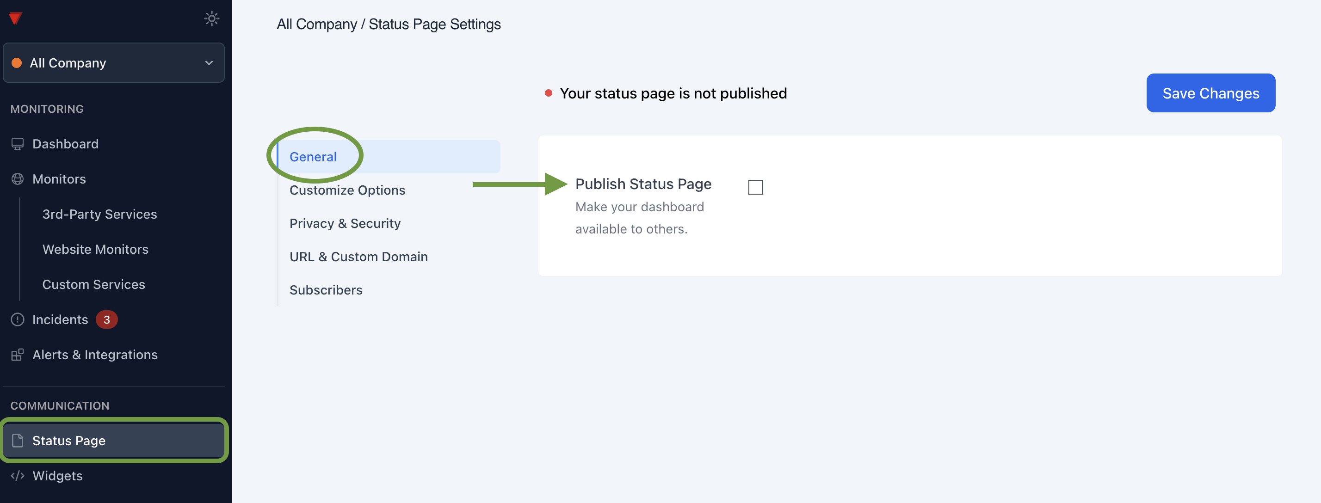Click Alerts & Integrations grid icon
Screen dimensions: 1321x503
(x=18, y=355)
